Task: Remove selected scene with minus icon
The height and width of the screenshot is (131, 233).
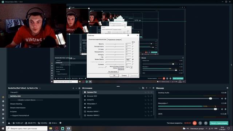Action: point(76,88)
